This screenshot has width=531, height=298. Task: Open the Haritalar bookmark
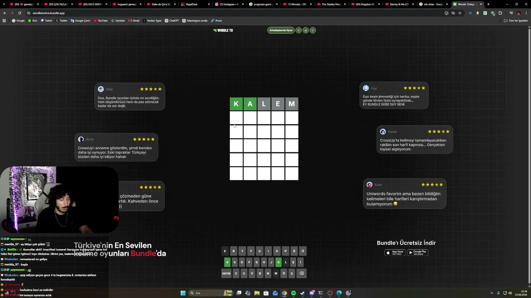(118, 21)
